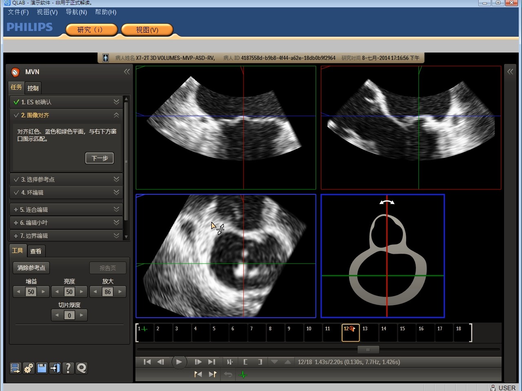This screenshot has height=391, width=522.
Task: Open the 帮助(H) menu
Action: (106, 12)
